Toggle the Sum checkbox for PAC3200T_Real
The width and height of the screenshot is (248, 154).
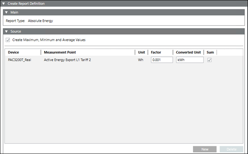209,60
